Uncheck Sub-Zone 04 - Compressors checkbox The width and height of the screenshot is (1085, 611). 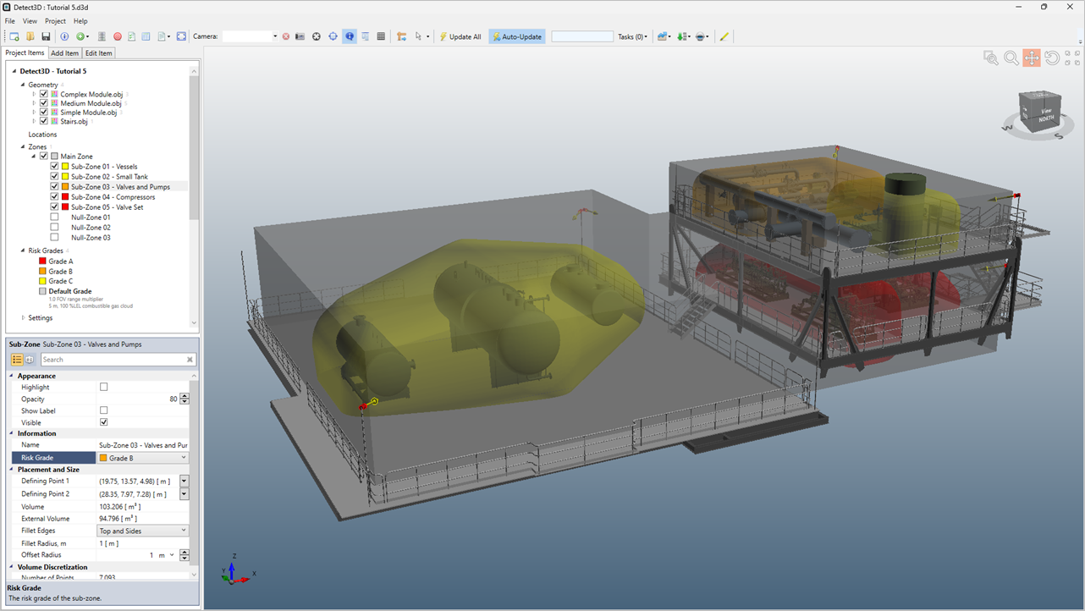[54, 197]
